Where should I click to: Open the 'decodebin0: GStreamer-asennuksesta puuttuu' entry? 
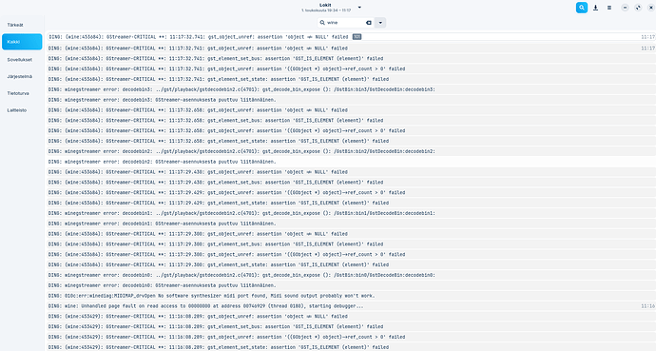[x=351, y=285]
